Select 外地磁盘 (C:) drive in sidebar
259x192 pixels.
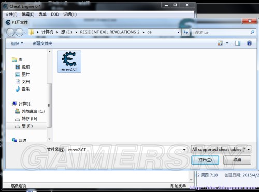30,111
